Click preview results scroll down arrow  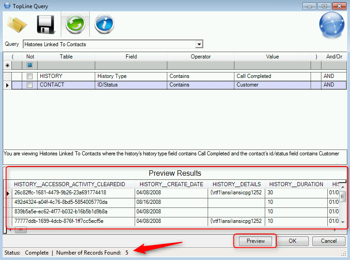[x=343, y=222]
